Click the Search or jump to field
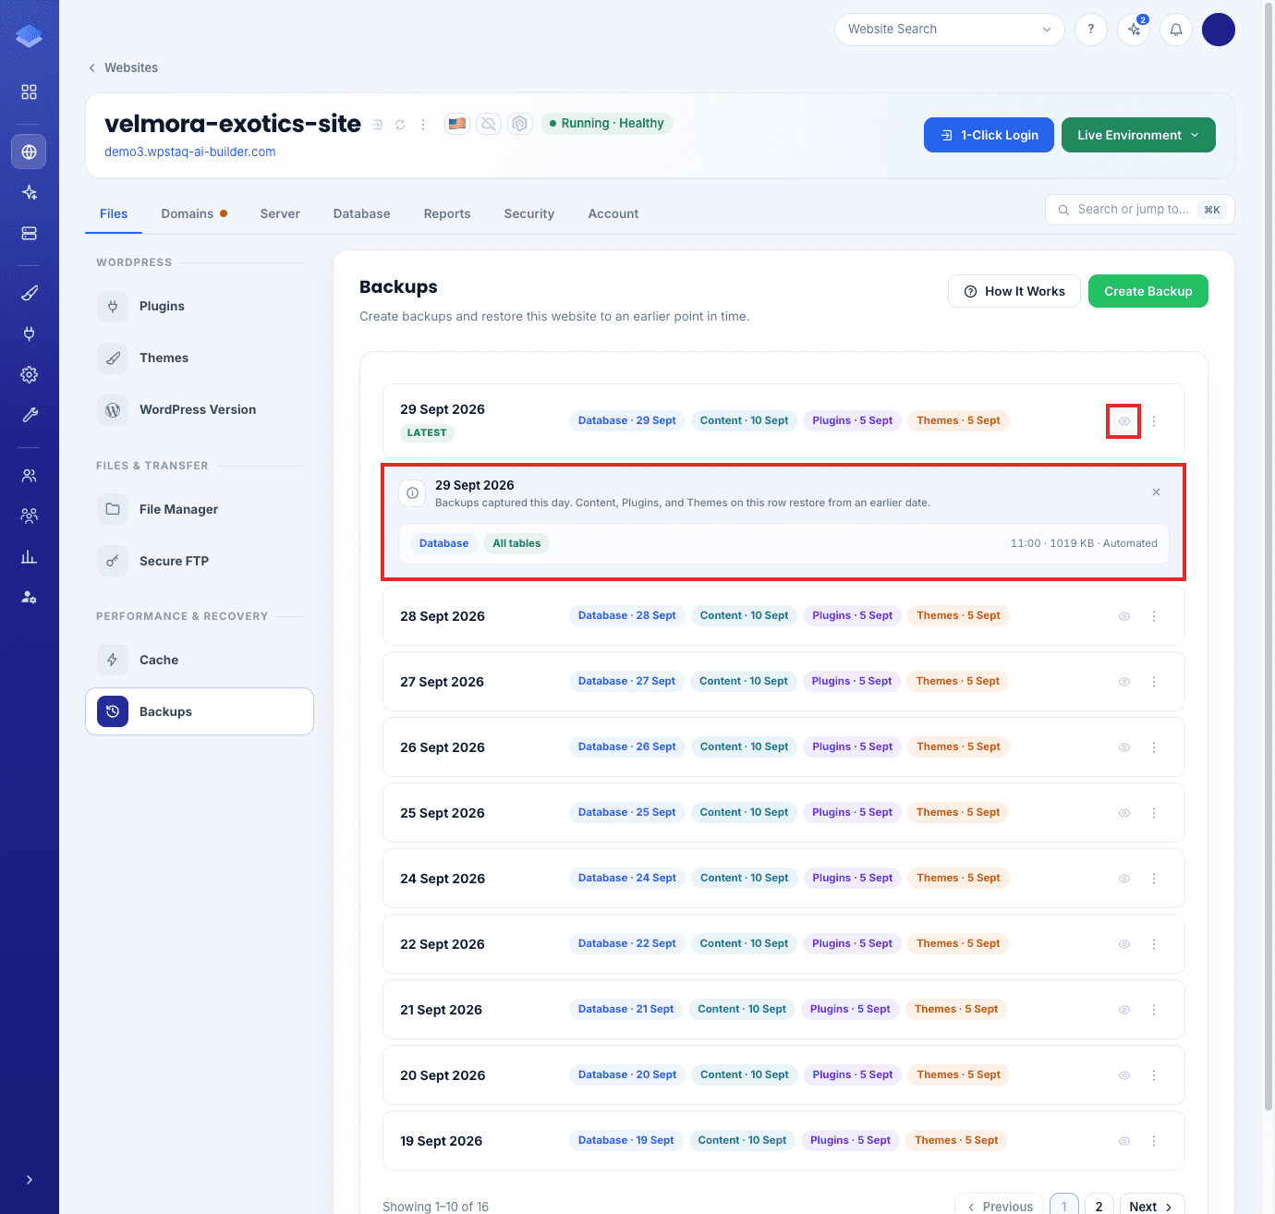Screen dimensions: 1275x1214 [1140, 210]
